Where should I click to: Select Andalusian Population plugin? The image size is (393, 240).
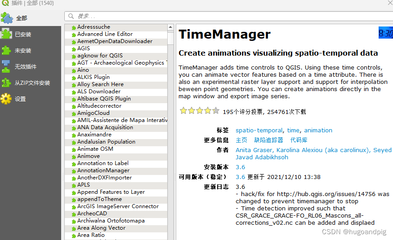(x=116, y=142)
